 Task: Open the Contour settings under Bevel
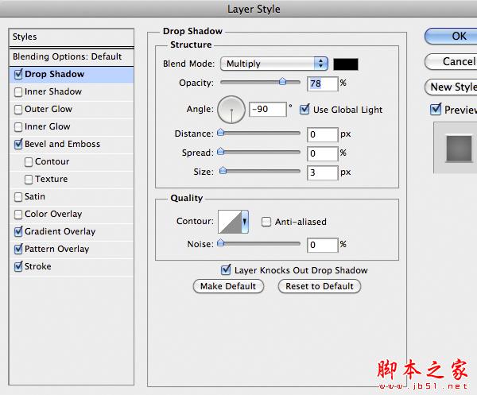coord(72,162)
